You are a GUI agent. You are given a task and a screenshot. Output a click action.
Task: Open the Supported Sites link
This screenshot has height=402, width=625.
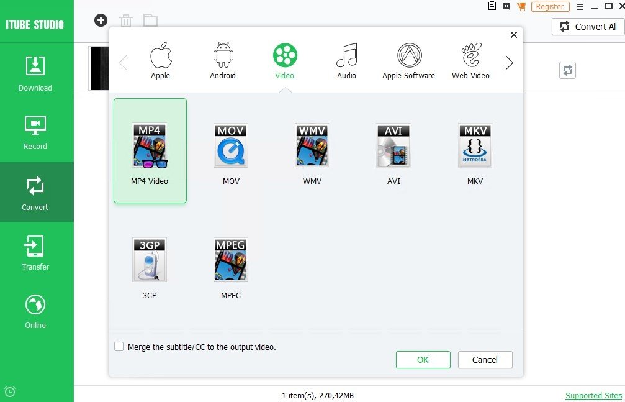tap(593, 395)
